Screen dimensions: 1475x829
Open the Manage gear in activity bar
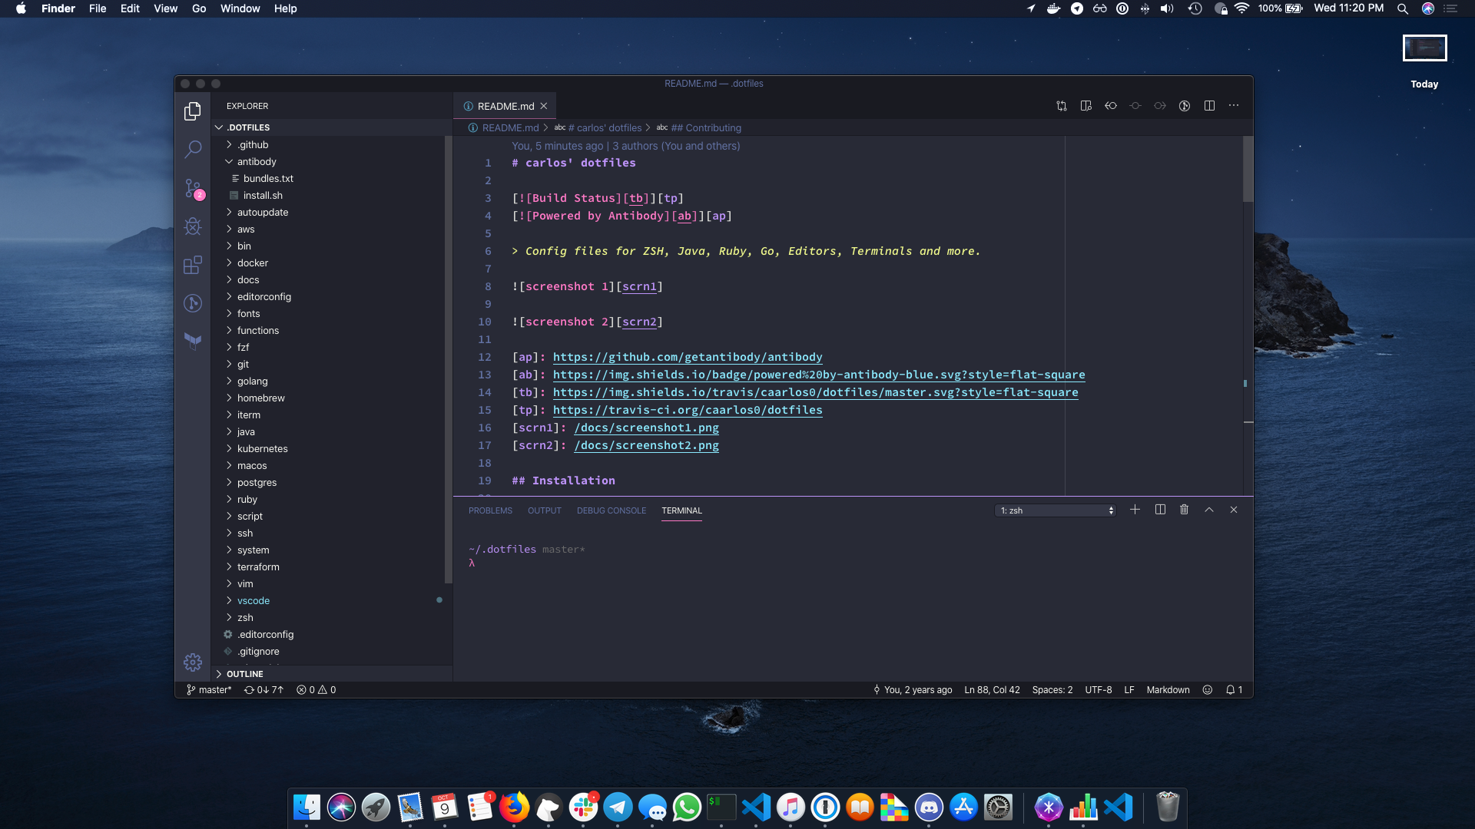pyautogui.click(x=193, y=662)
